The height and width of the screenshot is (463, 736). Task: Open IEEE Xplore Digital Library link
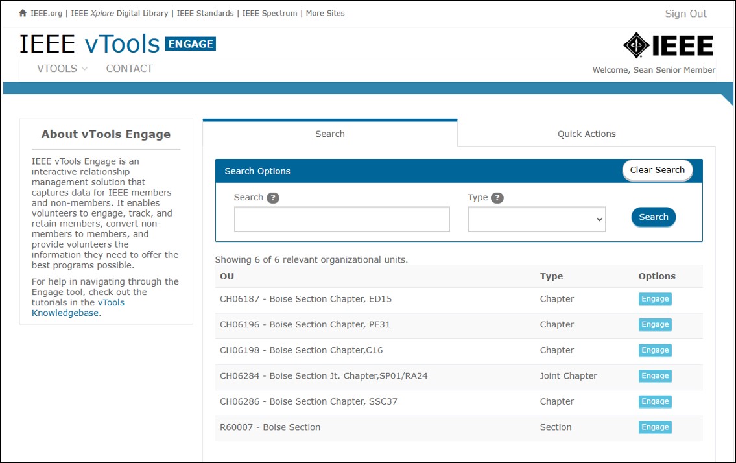(119, 13)
